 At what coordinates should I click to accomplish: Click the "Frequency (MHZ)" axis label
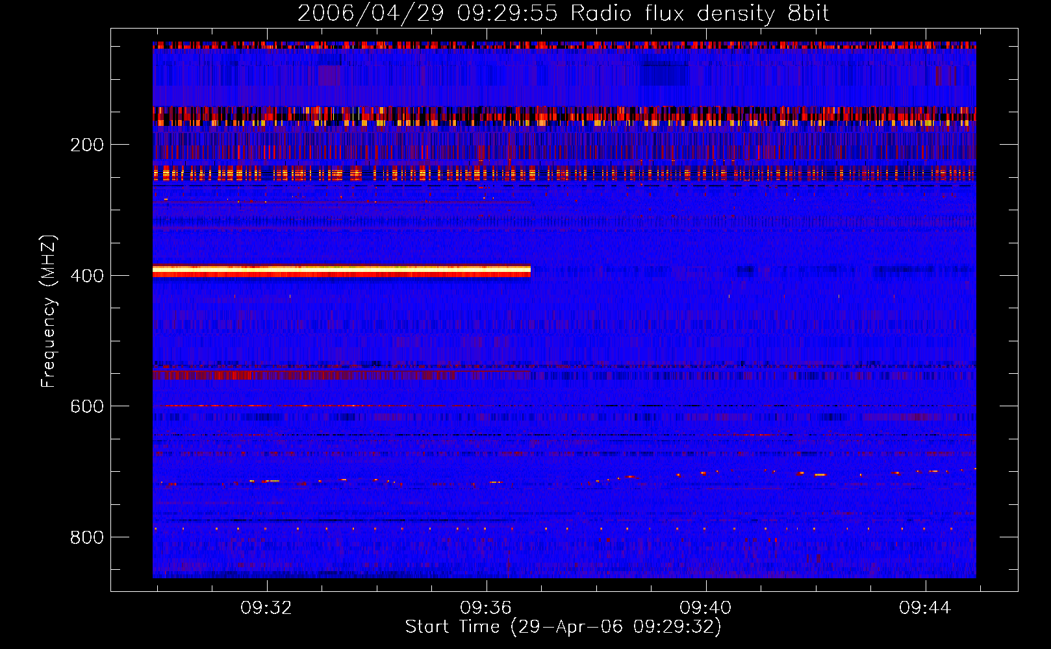click(48, 312)
